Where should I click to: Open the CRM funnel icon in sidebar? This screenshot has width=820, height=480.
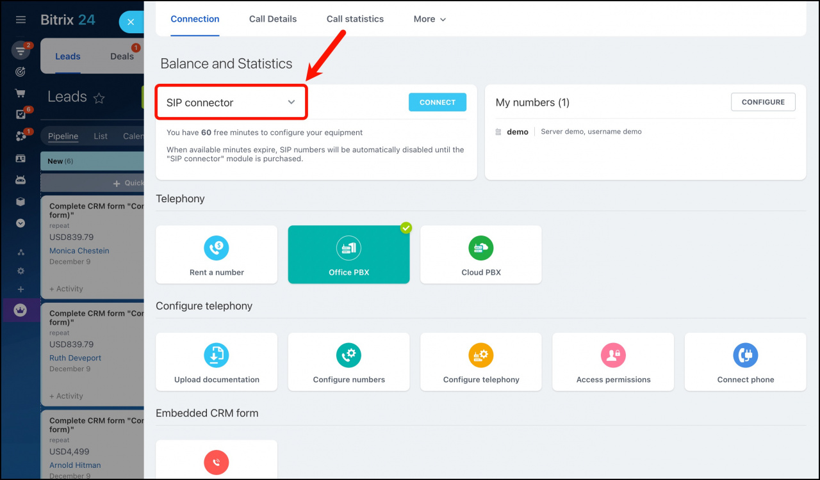[x=20, y=51]
